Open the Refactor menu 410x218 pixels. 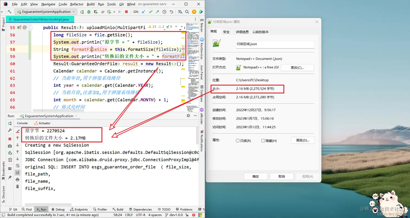coord(77,4)
